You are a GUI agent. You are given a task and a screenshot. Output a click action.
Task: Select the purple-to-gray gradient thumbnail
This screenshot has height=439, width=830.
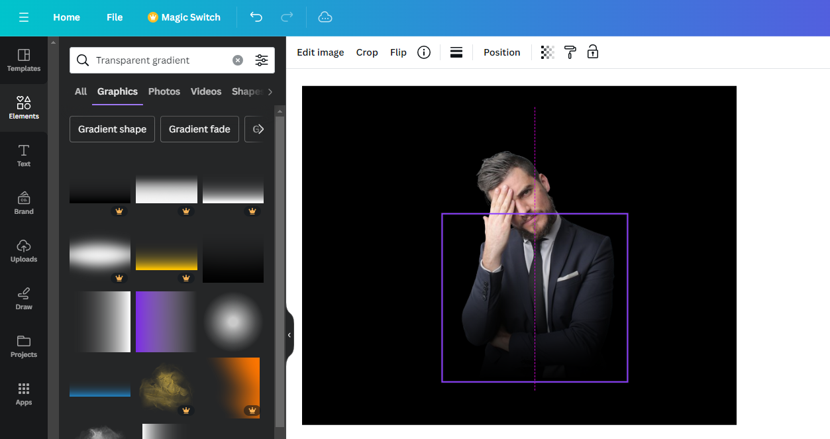(166, 322)
